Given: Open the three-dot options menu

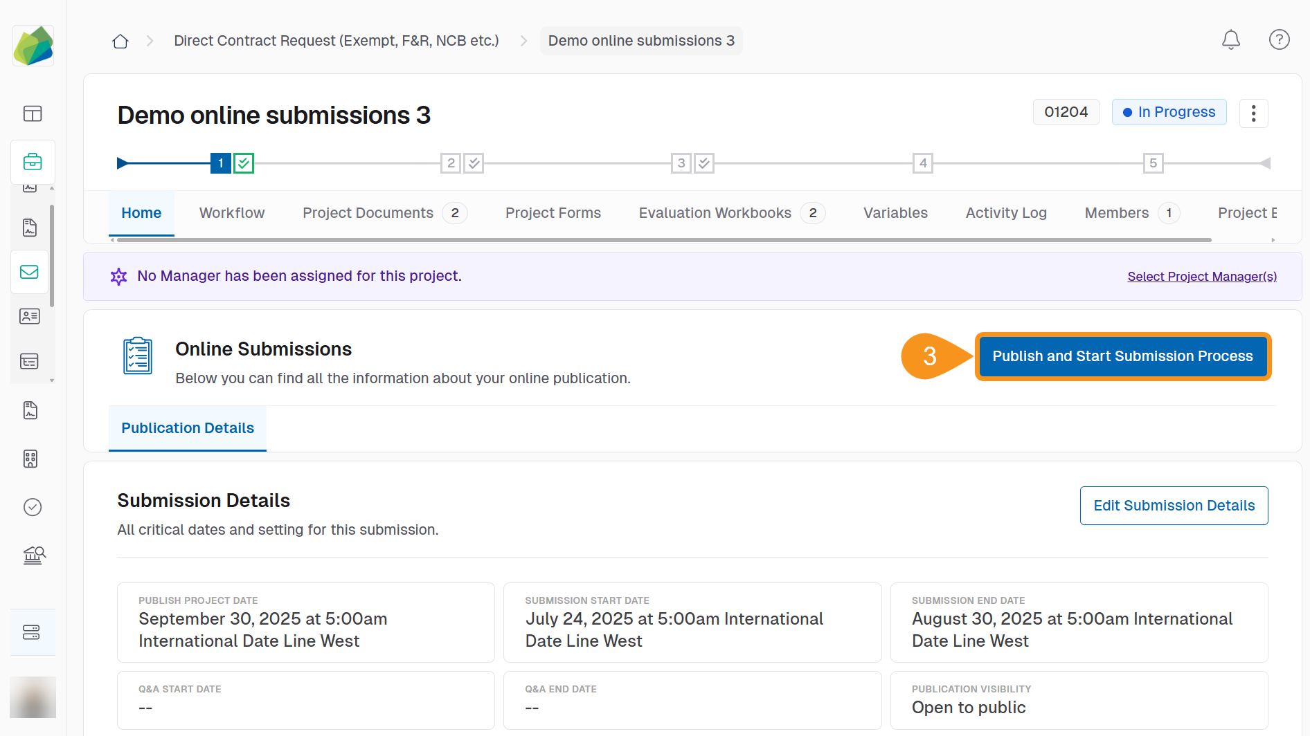Looking at the screenshot, I should tap(1253, 112).
